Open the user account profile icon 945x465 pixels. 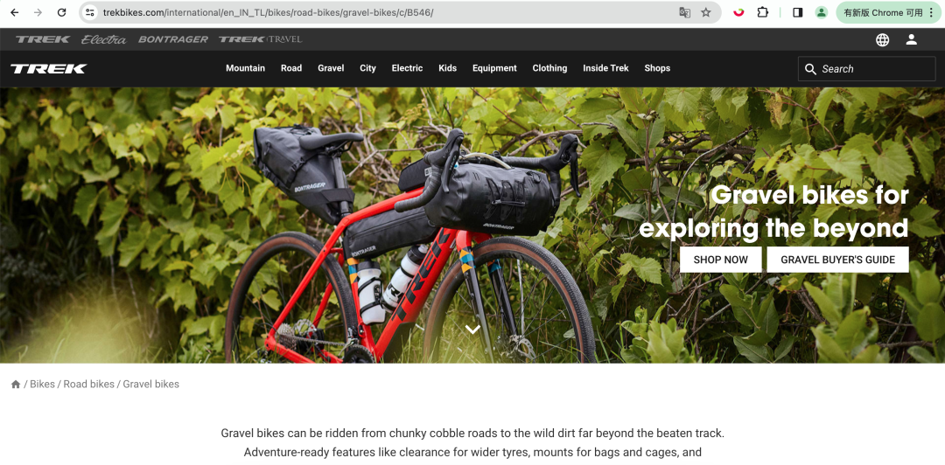tap(911, 39)
